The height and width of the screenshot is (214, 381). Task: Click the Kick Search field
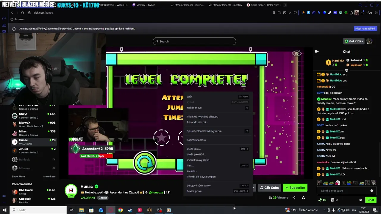coord(194,41)
